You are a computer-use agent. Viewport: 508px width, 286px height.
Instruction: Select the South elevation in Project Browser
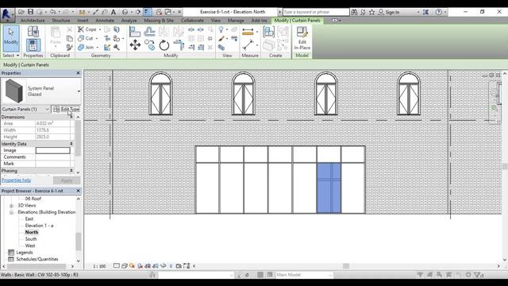pyautogui.click(x=31, y=239)
